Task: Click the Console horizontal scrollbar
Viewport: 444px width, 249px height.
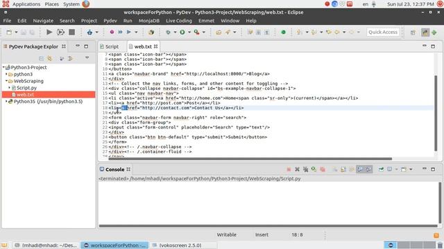Action: point(268,226)
